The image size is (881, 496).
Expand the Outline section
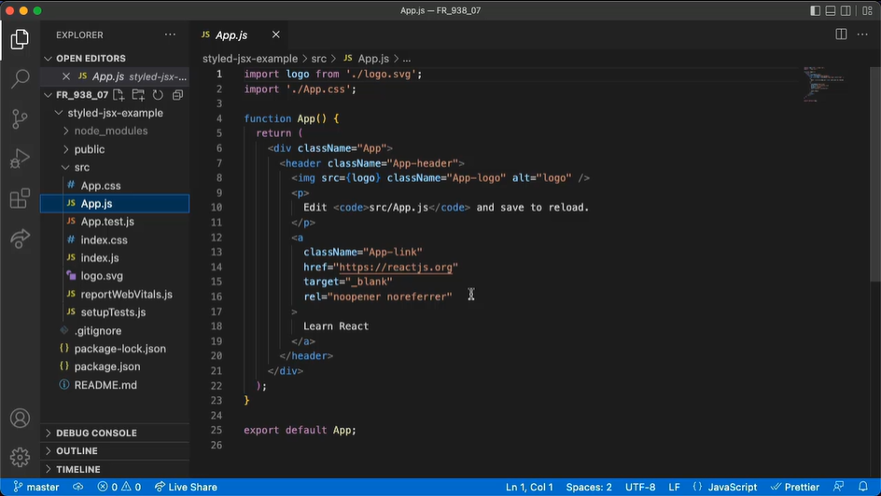(115, 451)
